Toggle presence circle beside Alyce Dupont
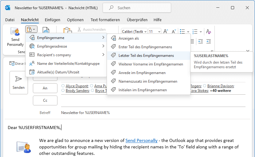Screen dimensions: 255x157 click(x=63, y=86)
